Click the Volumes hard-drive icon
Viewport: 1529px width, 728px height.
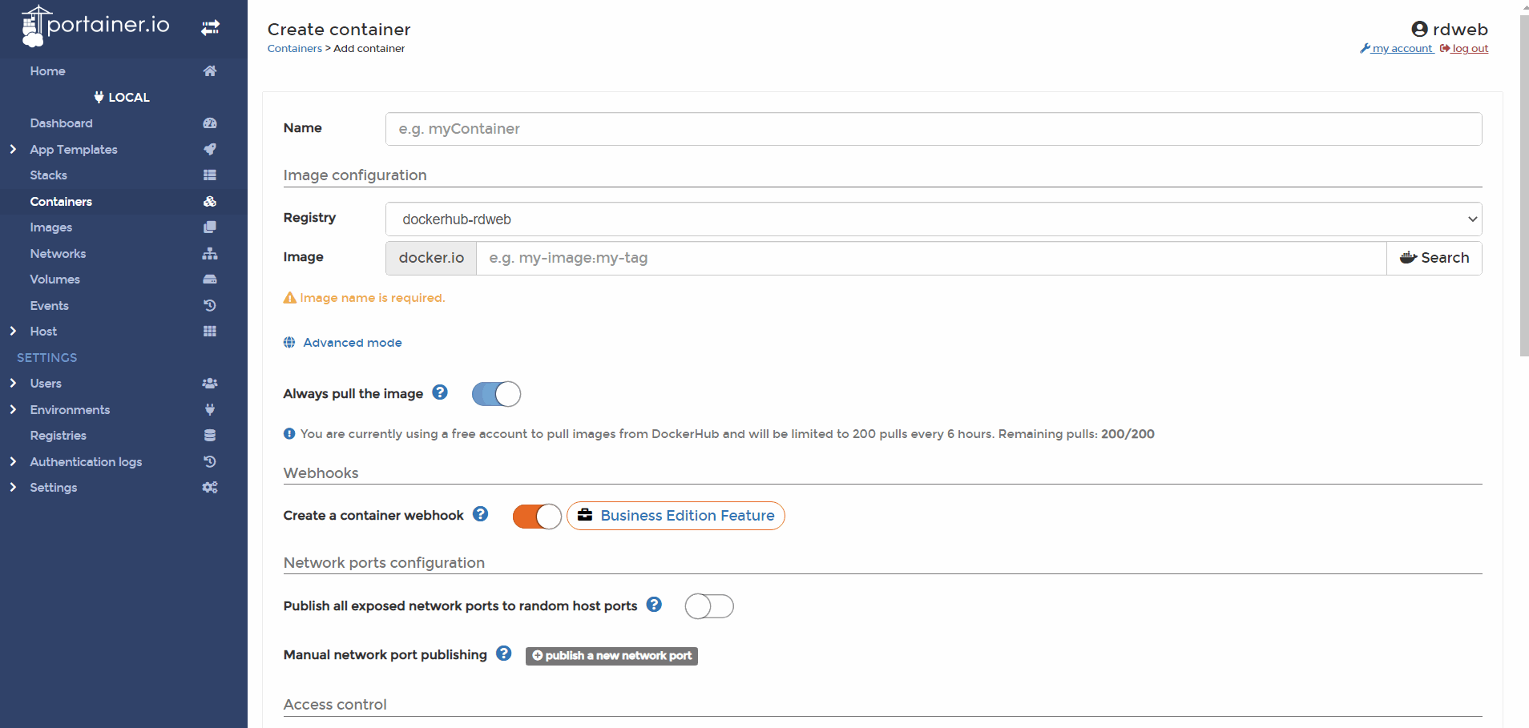pyautogui.click(x=209, y=279)
